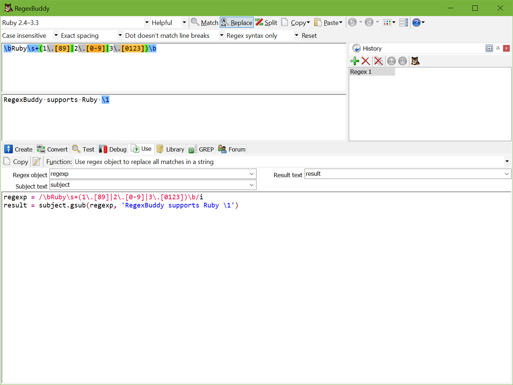This screenshot has height=385, width=513.
Task: Open the layout view options icon
Action: 389,22
